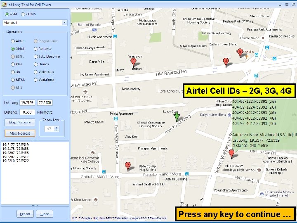
Task: Choose the Aircel operator
Action: coord(13,41)
